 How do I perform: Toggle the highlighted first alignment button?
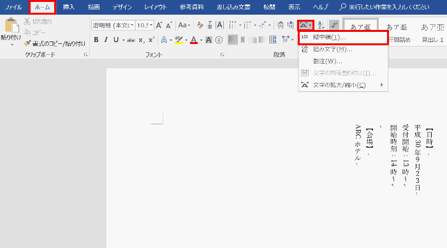(233, 40)
